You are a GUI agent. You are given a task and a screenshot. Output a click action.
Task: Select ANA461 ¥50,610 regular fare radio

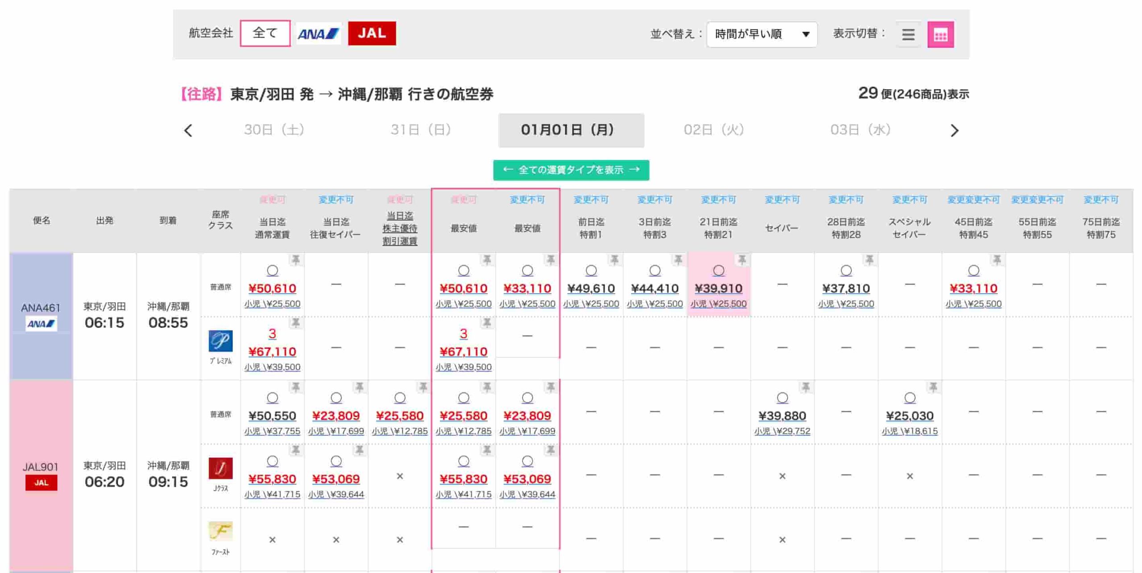pyautogui.click(x=272, y=270)
